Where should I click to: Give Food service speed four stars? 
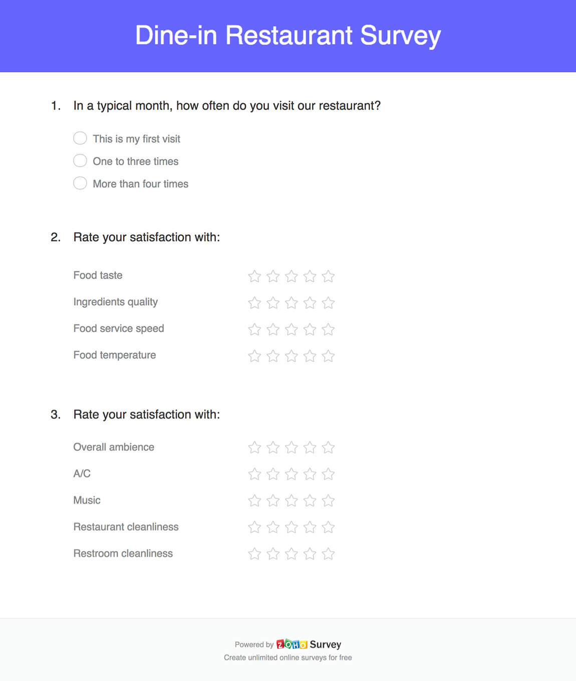(310, 329)
